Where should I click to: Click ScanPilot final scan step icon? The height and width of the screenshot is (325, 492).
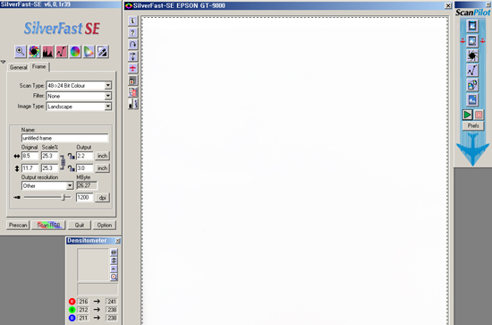472,100
